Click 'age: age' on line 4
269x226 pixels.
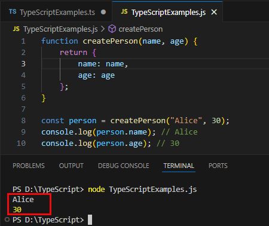96,75
